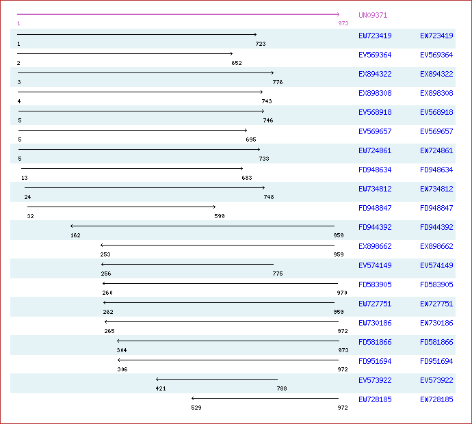The image size is (472, 424).
Task: Open FD583905 link in the first ID column
Action: pos(375,284)
